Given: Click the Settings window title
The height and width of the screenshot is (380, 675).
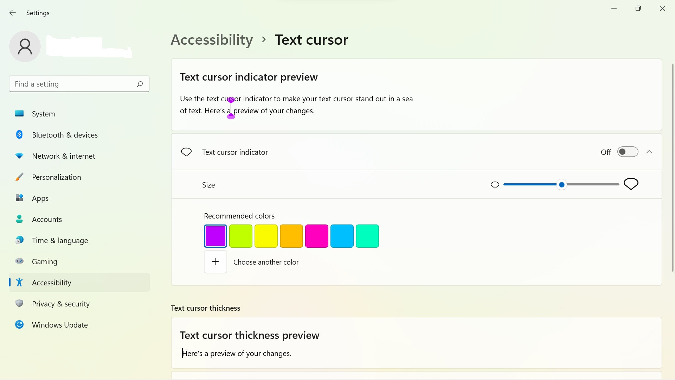Looking at the screenshot, I should coord(38,13).
